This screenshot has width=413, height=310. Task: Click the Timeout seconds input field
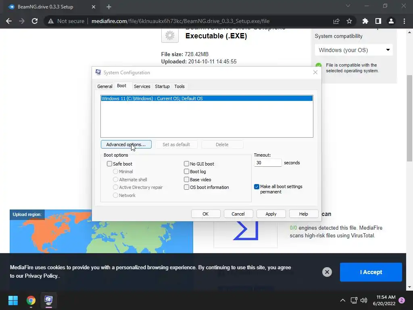[268, 163]
